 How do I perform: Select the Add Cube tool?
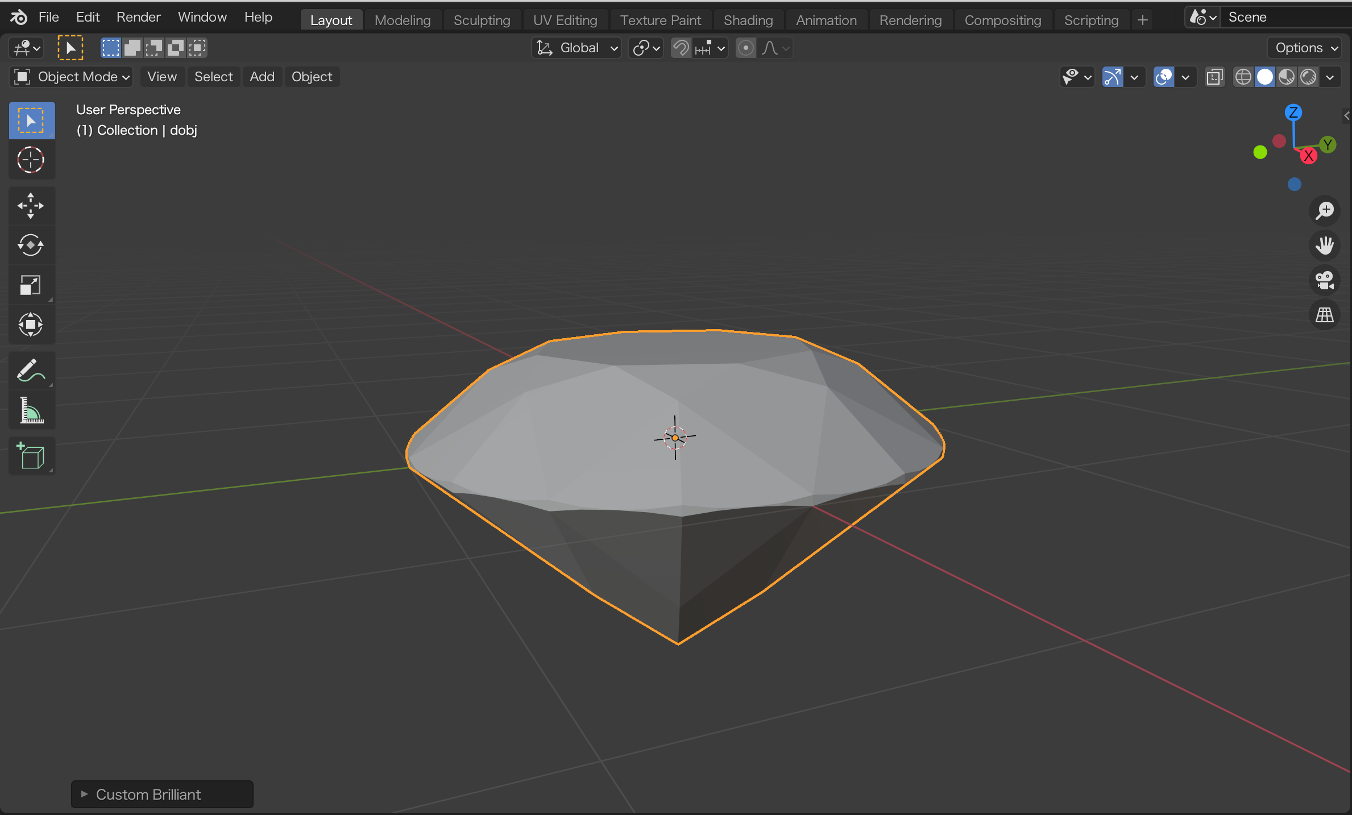(31, 456)
